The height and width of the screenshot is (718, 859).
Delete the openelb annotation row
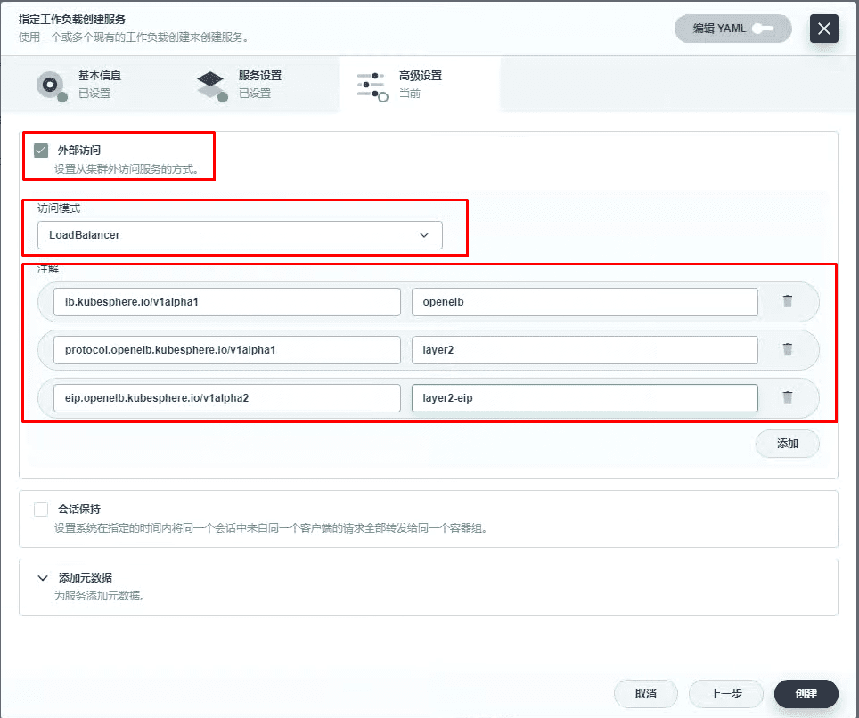pyautogui.click(x=787, y=301)
